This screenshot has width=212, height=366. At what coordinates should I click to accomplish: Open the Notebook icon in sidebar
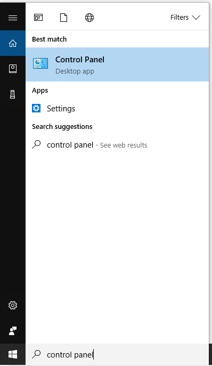coord(13,69)
